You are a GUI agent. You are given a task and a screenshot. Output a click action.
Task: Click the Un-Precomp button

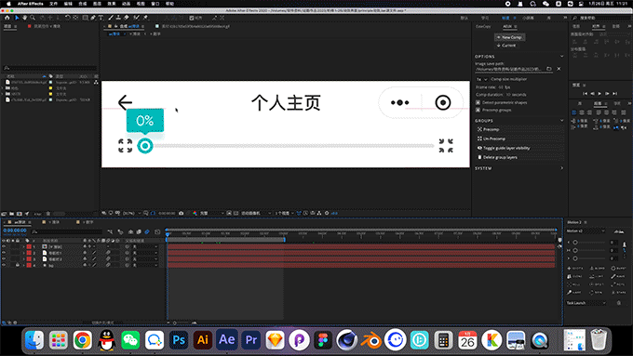pos(492,138)
